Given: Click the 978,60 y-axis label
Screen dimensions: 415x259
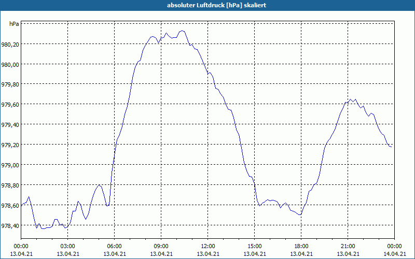Looking at the screenshot, I should (10, 205).
